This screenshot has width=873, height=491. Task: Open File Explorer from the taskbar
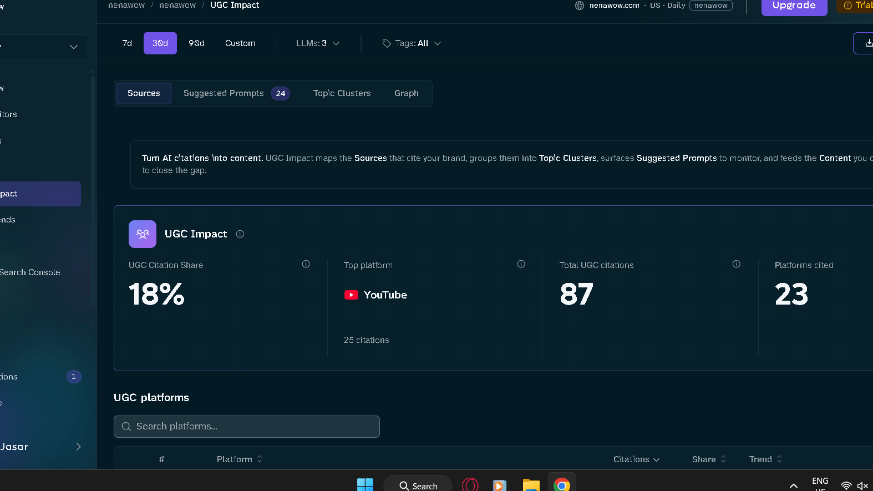(x=531, y=485)
